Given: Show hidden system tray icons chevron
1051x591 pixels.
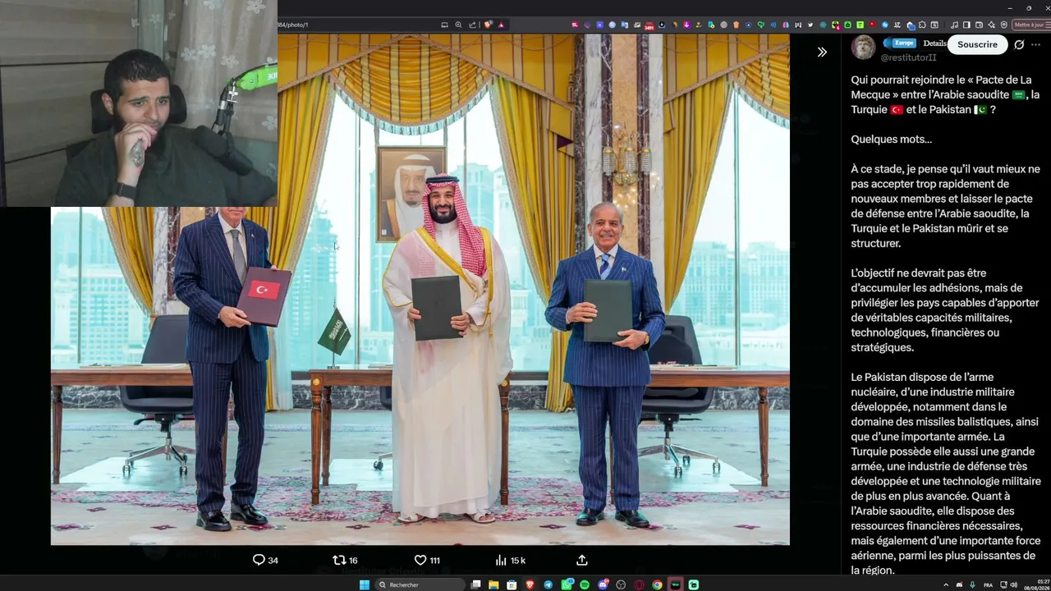Looking at the screenshot, I should [946, 584].
